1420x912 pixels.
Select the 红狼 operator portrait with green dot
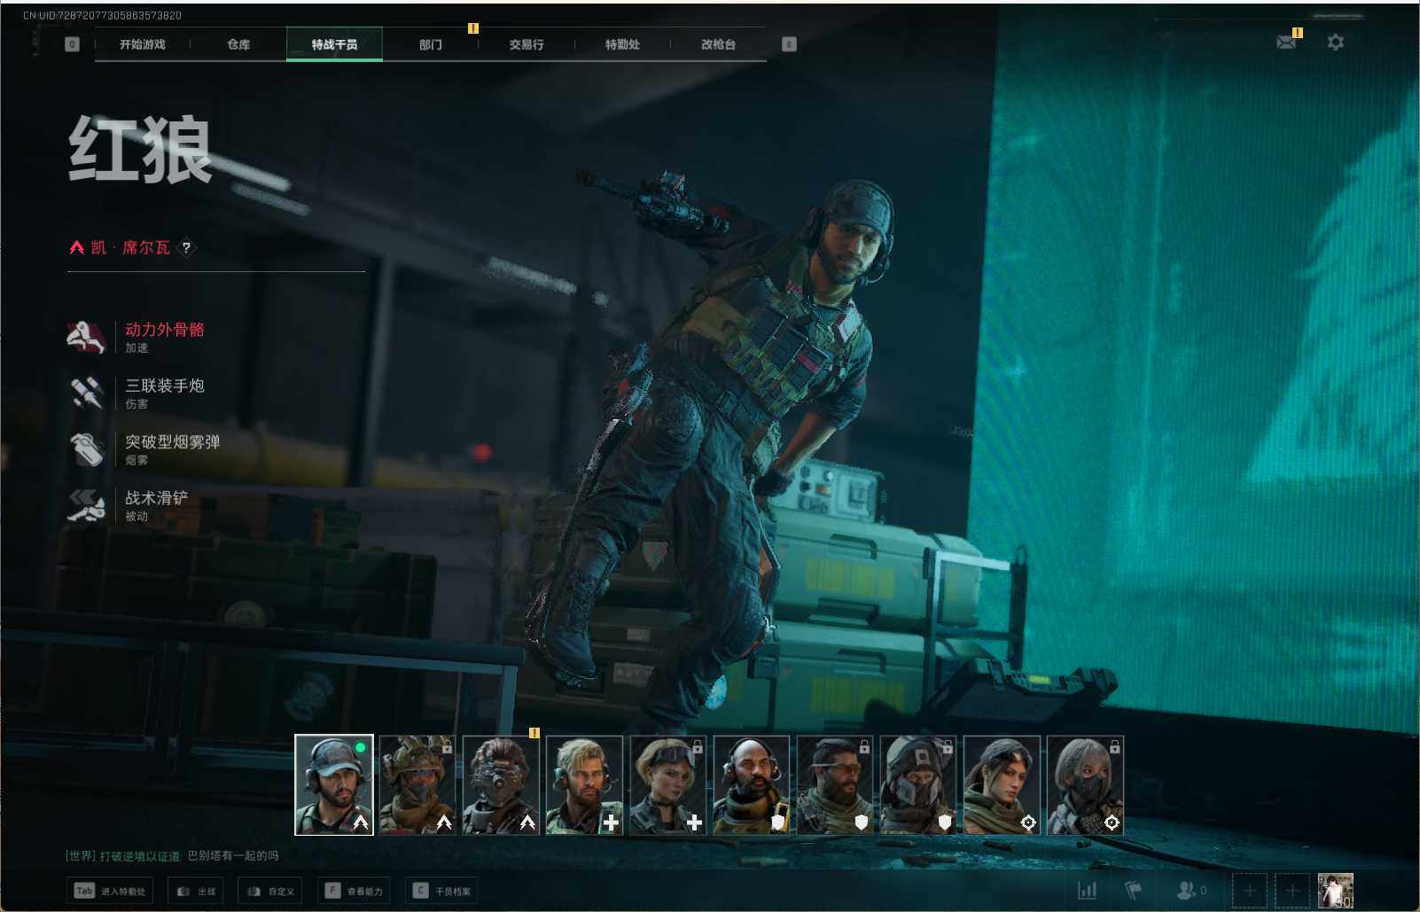[334, 785]
